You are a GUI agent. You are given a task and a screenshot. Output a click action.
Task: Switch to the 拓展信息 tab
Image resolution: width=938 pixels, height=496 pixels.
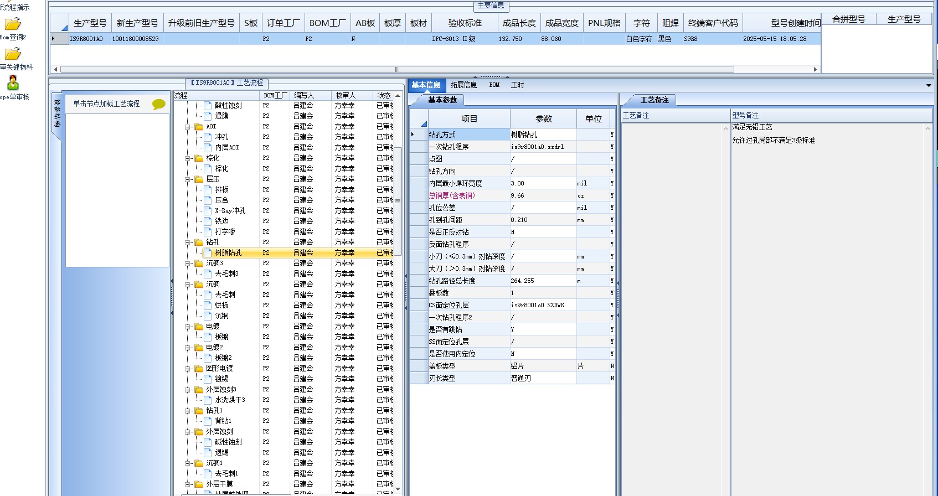(x=463, y=85)
